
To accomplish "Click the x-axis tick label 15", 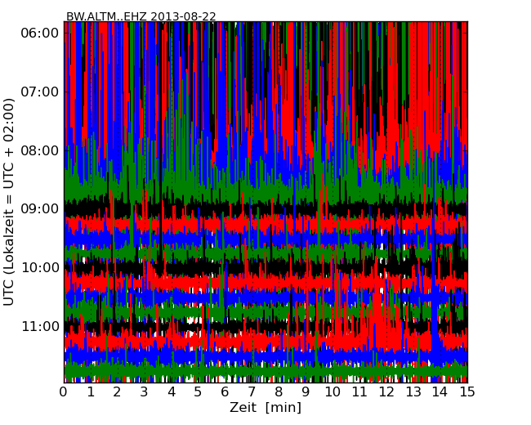I will tap(467, 392).
